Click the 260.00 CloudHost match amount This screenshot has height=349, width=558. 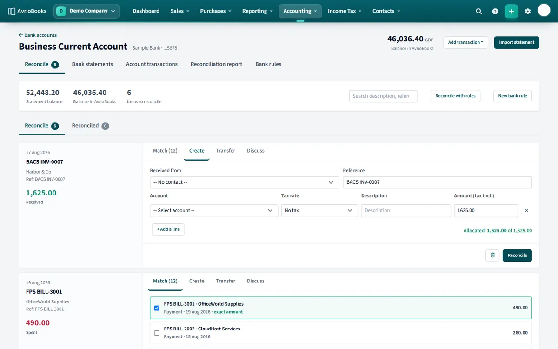[520, 333]
